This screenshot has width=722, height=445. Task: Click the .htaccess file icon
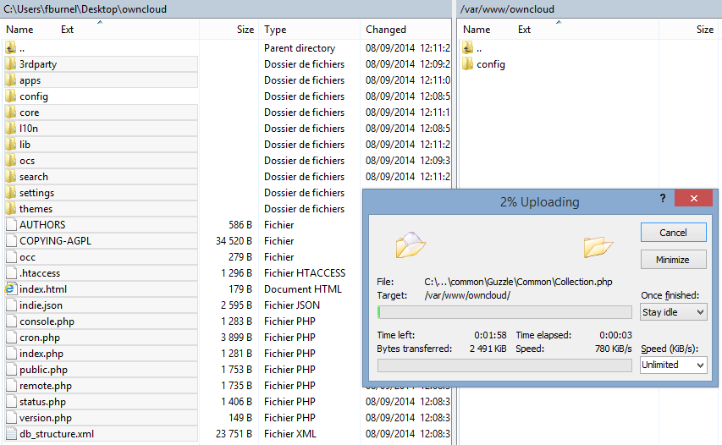click(11, 273)
